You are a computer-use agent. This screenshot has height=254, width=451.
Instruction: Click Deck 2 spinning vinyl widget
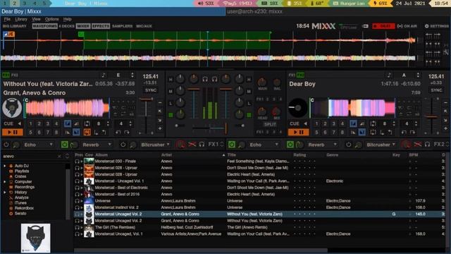click(x=298, y=108)
